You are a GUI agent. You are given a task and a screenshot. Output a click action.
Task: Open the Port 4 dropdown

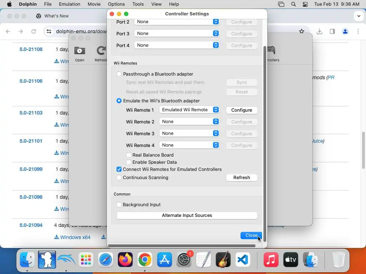tap(177, 45)
